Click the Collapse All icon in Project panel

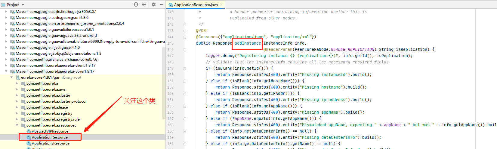point(144,4)
